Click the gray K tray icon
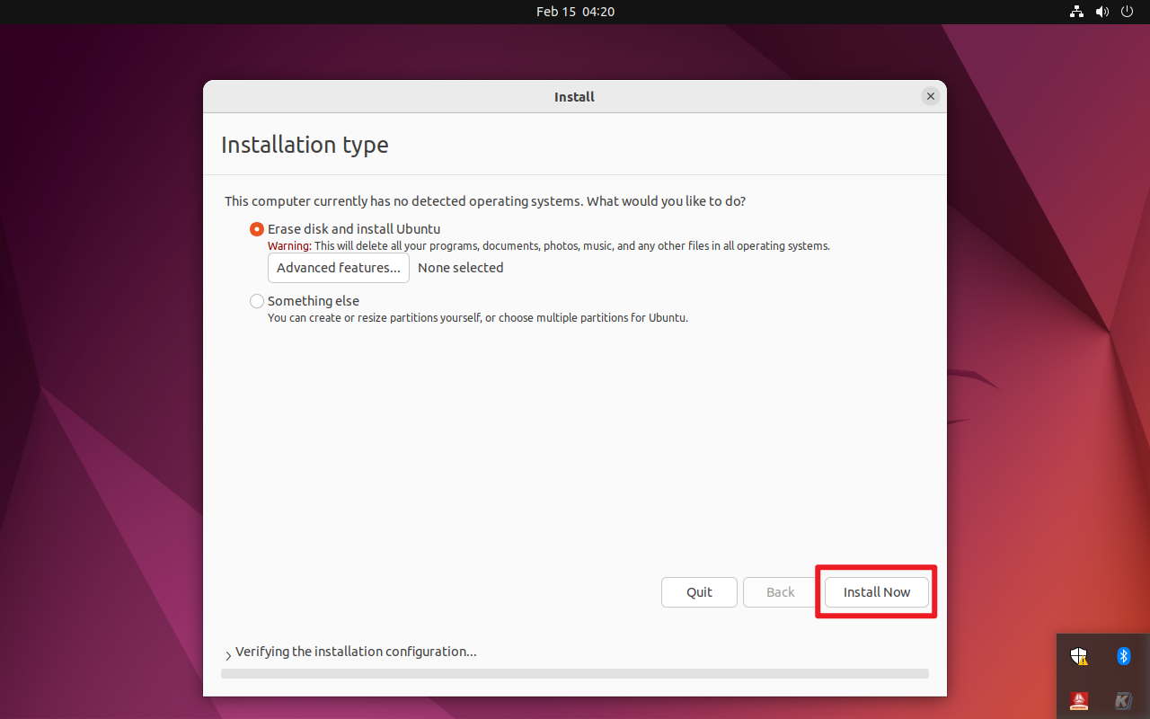The width and height of the screenshot is (1150, 719). [x=1123, y=700]
